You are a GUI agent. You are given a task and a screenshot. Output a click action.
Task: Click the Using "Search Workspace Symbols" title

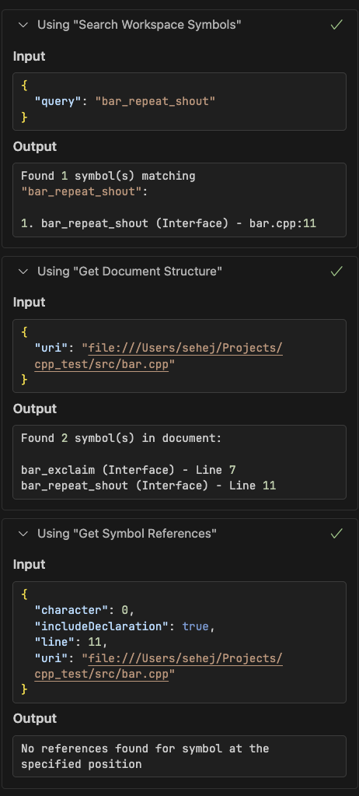tap(139, 25)
